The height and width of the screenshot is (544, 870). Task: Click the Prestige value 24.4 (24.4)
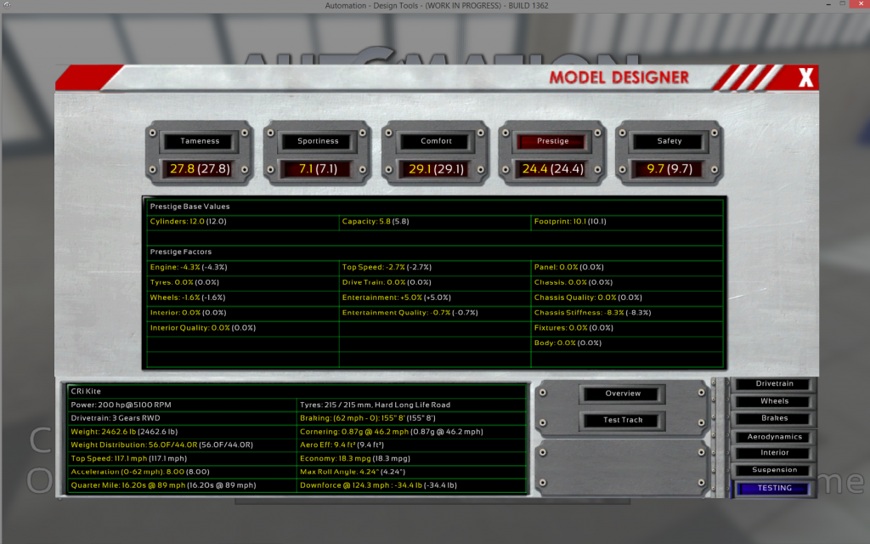click(552, 169)
